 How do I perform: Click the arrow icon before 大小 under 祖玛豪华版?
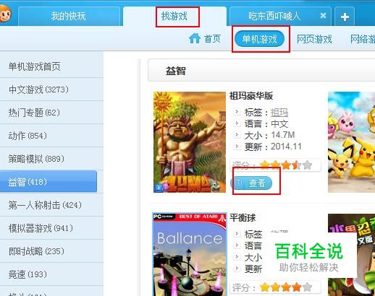(237, 135)
